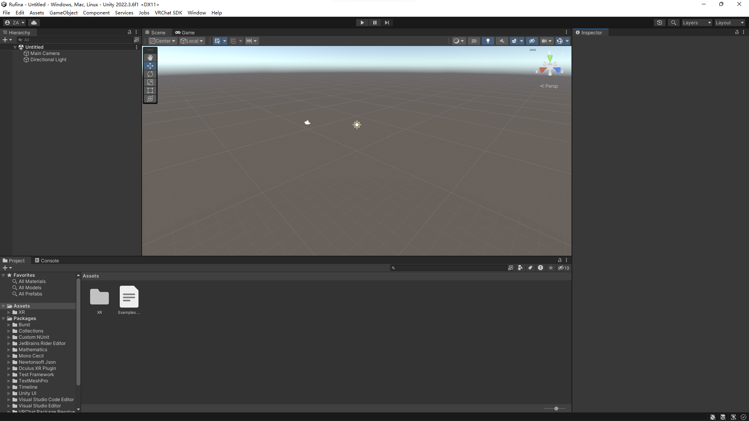Click the Step frame button
The width and height of the screenshot is (749, 421).
(x=387, y=23)
